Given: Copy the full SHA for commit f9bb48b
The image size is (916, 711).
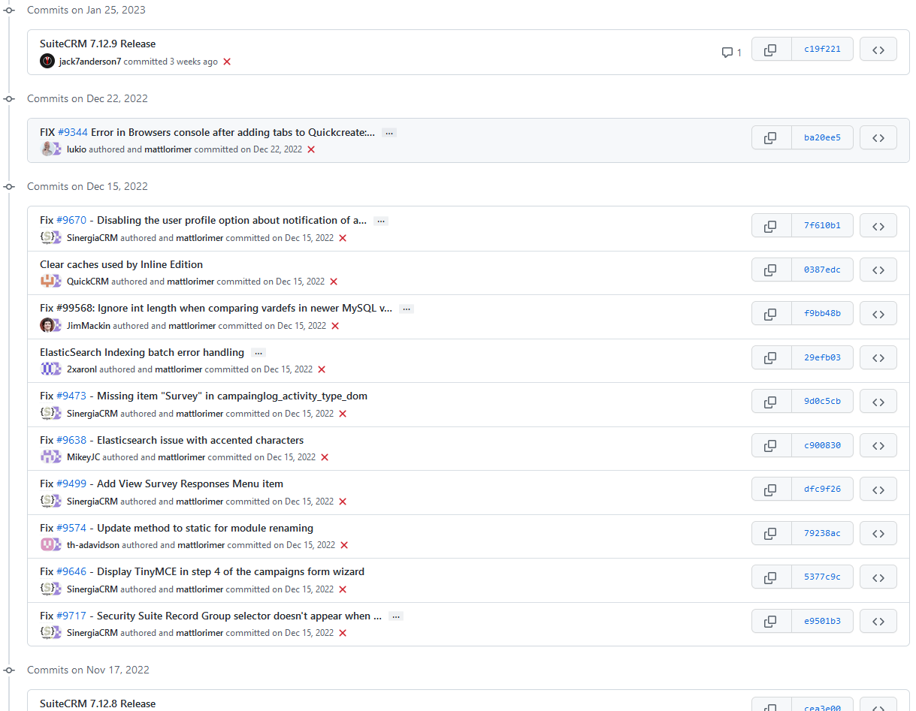Looking at the screenshot, I should coord(772,314).
